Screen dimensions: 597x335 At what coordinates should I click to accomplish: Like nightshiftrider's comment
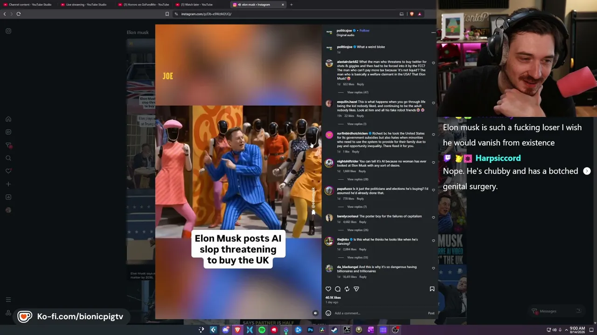coord(433,162)
